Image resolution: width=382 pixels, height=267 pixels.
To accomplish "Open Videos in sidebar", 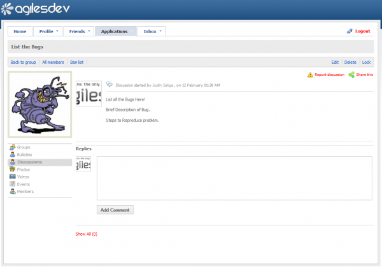I will point(23,177).
